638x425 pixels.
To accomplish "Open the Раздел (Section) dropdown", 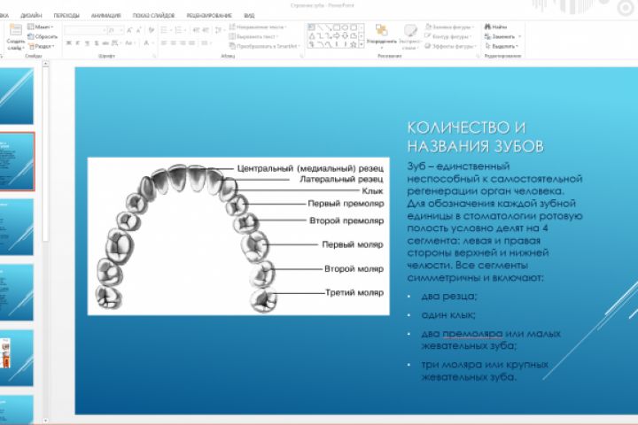I will point(42,46).
